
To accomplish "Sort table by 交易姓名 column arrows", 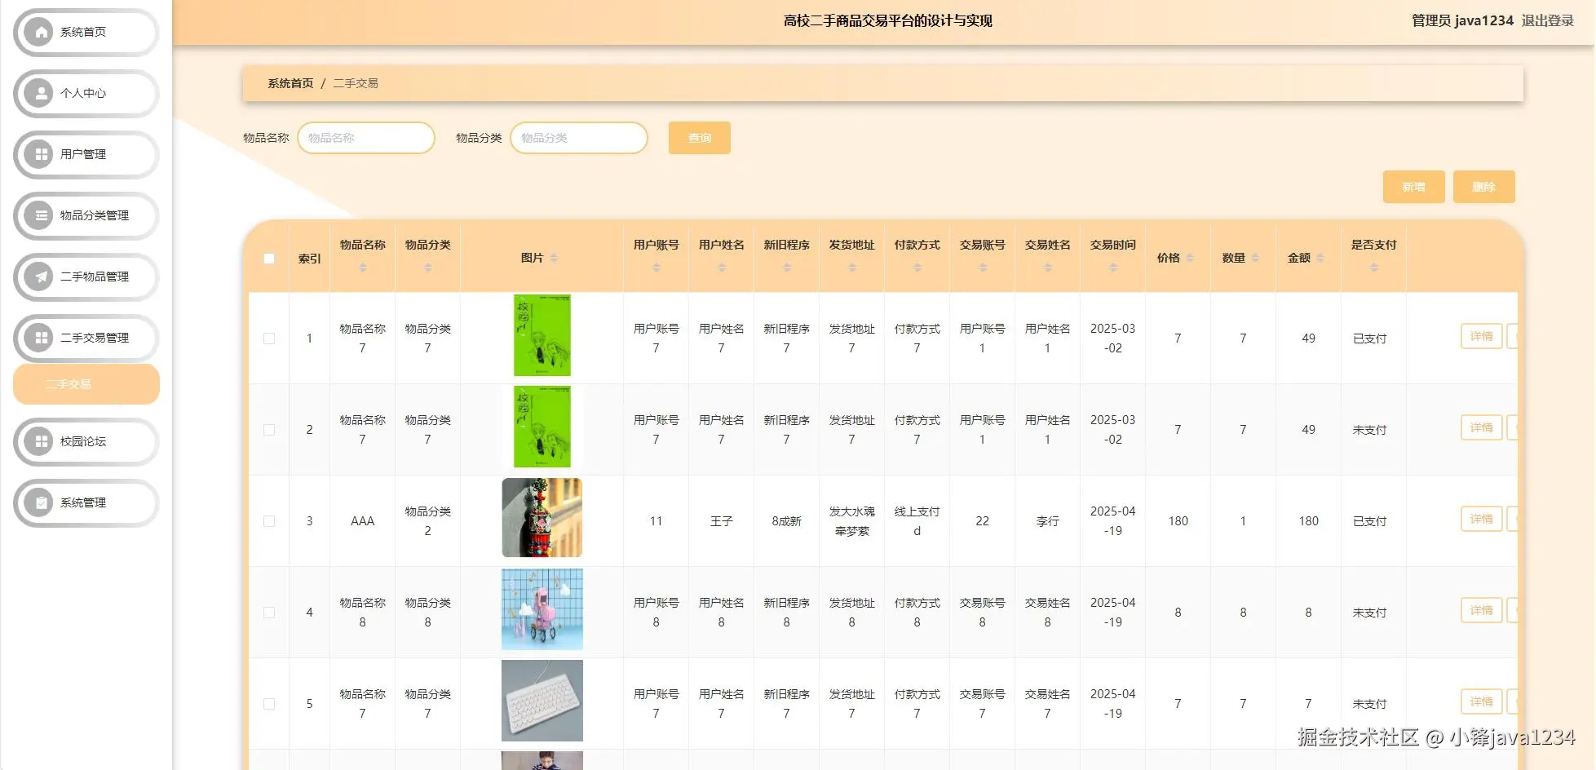I will pyautogui.click(x=1048, y=268).
